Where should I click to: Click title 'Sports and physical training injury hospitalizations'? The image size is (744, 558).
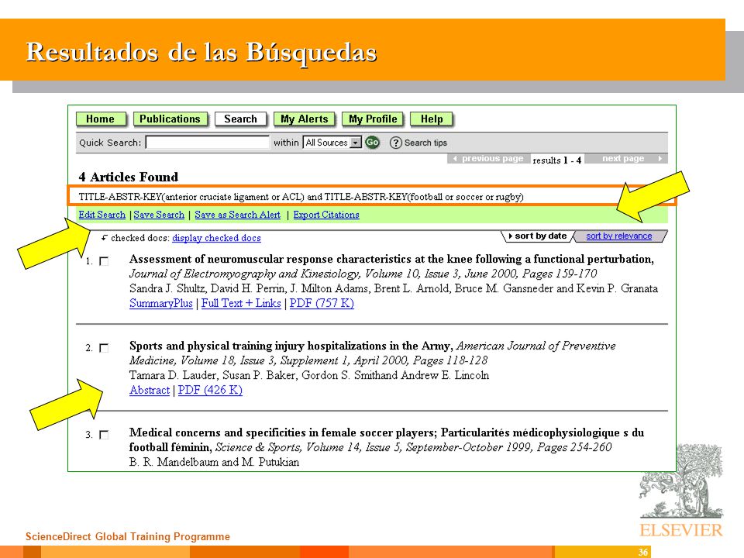tap(291, 346)
